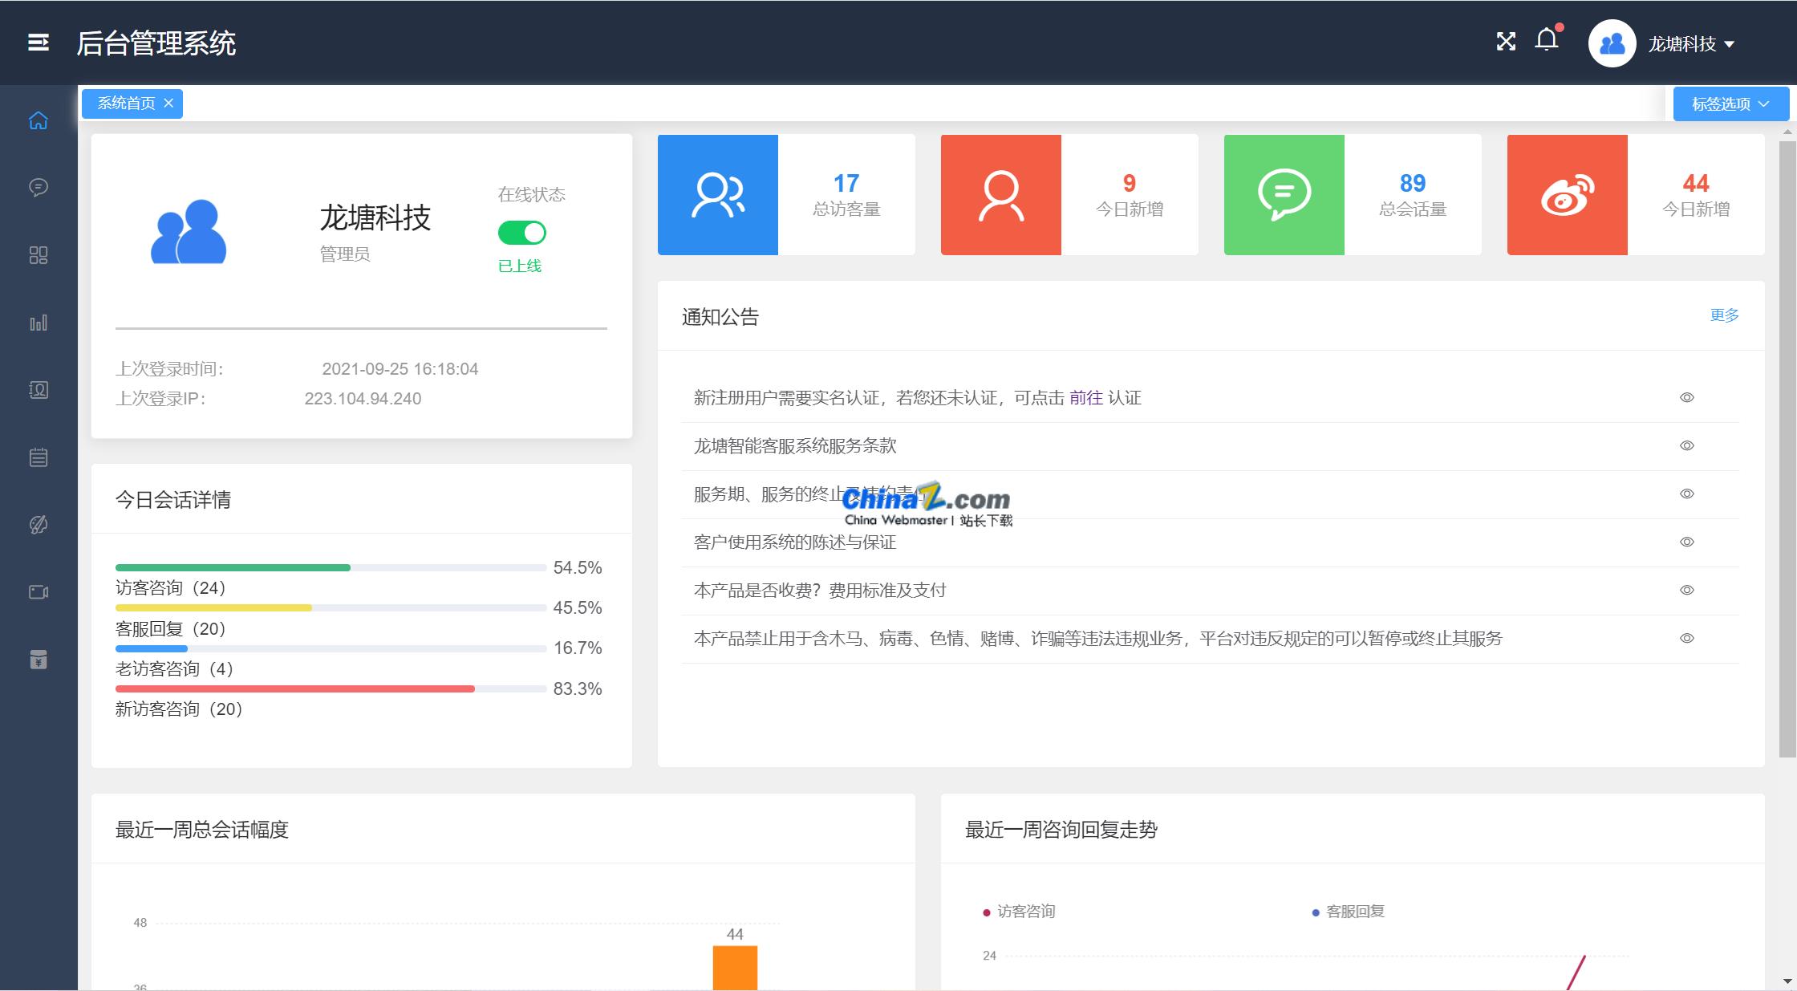
Task: Open chat bubble icon in sidebar
Action: tap(39, 187)
